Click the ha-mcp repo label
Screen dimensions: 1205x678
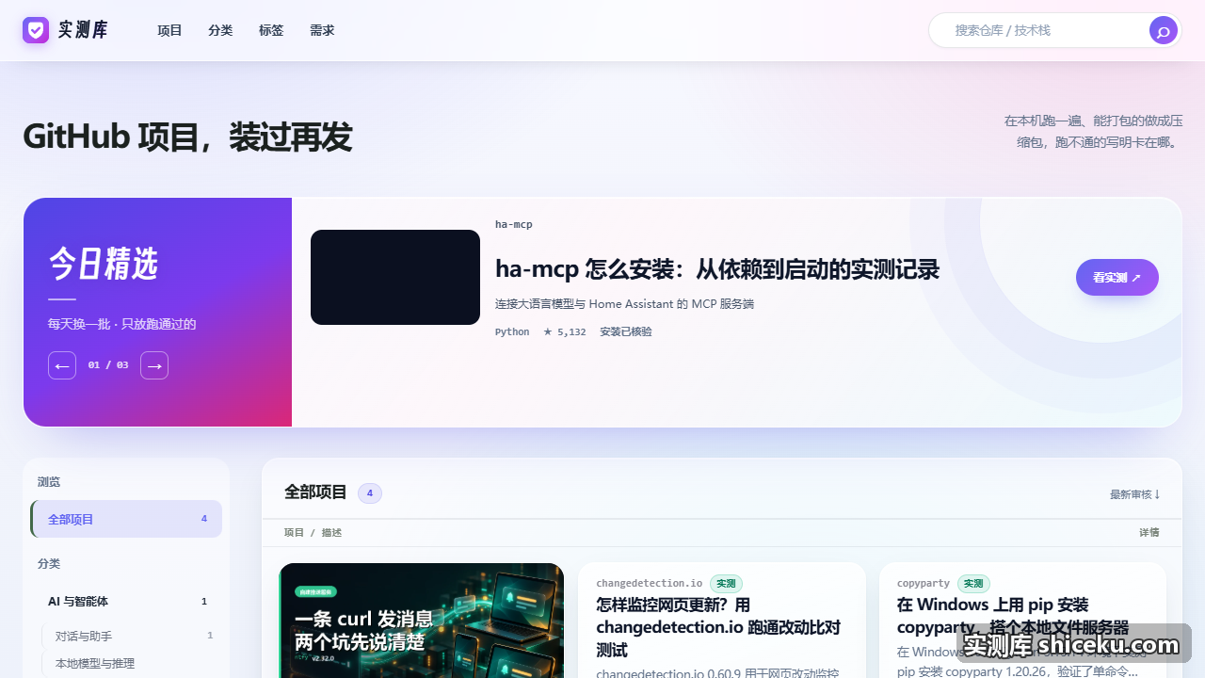coord(514,224)
